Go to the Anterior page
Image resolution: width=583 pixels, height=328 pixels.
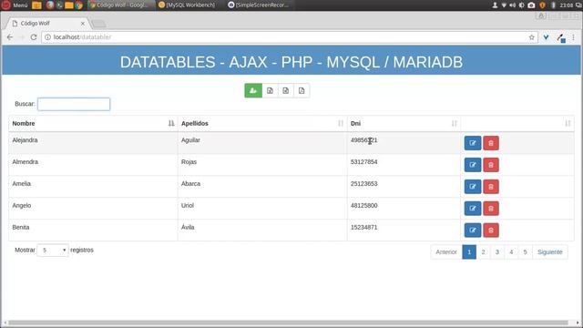click(x=446, y=252)
